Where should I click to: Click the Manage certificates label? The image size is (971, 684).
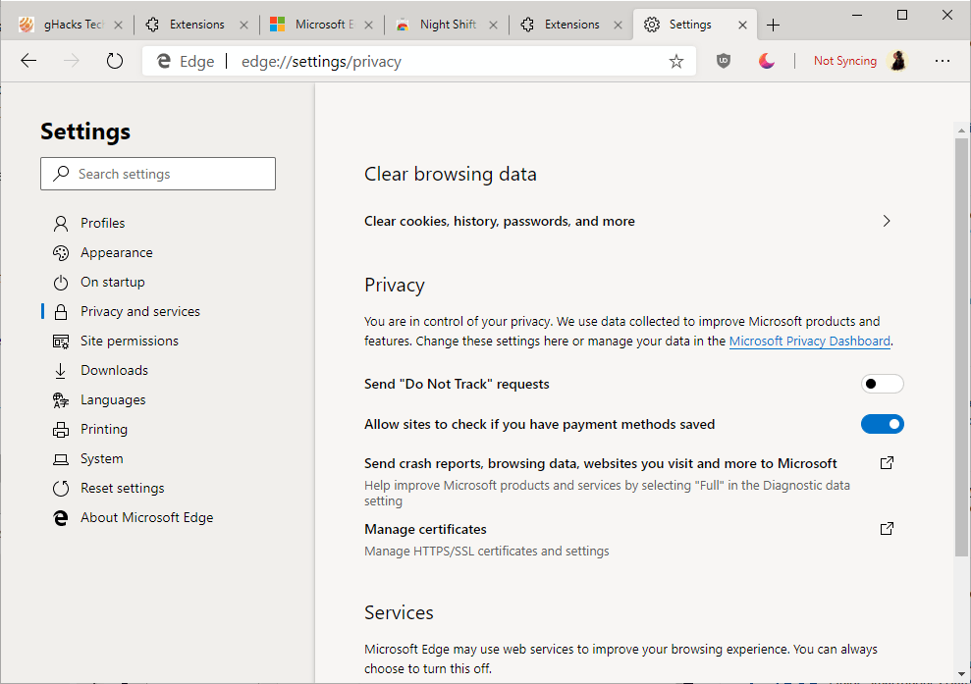click(425, 529)
